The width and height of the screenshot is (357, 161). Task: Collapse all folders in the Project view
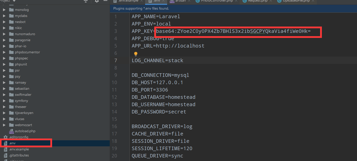[86, 1]
